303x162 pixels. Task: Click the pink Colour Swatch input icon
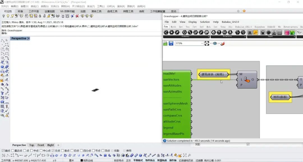point(287,32)
